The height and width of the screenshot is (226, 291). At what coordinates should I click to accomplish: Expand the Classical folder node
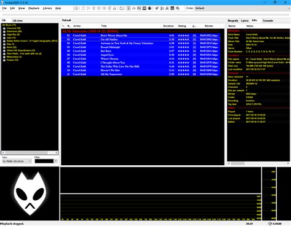tap(4, 28)
